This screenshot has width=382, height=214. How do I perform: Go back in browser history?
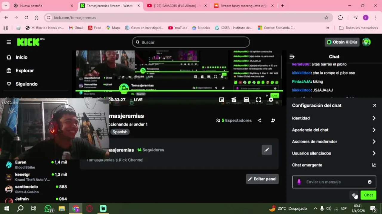tap(6, 18)
